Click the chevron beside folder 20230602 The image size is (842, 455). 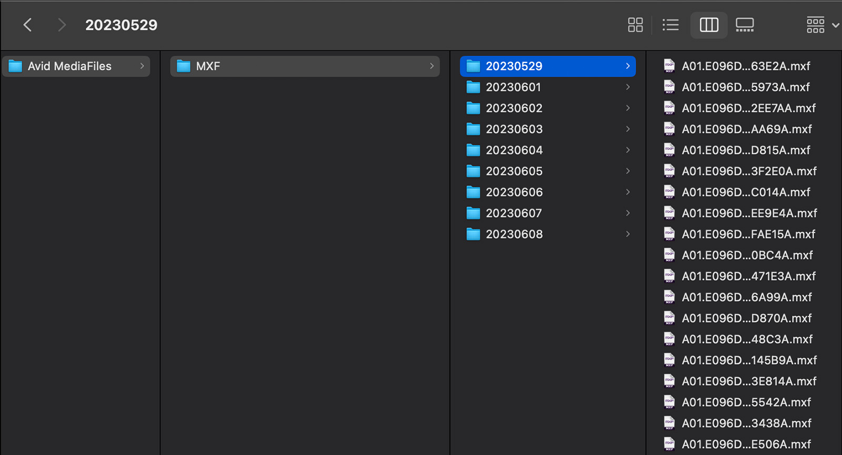(x=628, y=108)
